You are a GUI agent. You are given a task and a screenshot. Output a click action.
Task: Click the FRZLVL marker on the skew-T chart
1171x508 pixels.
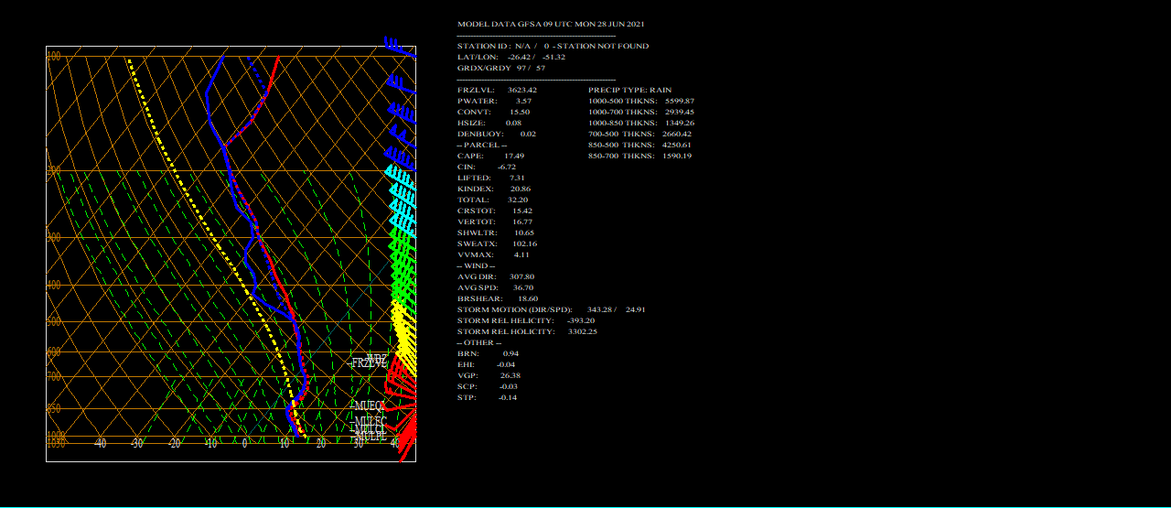[x=368, y=363]
